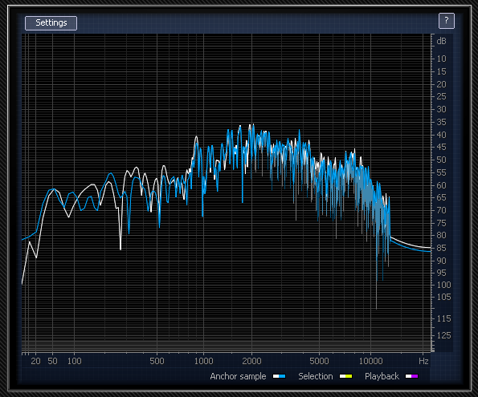The height and width of the screenshot is (397, 478).
Task: Click the 50 Hz frequency axis label
Action: (52, 361)
